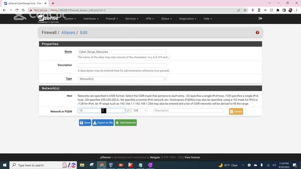Click Export to file button
The width and height of the screenshot is (301, 169).
point(103,123)
